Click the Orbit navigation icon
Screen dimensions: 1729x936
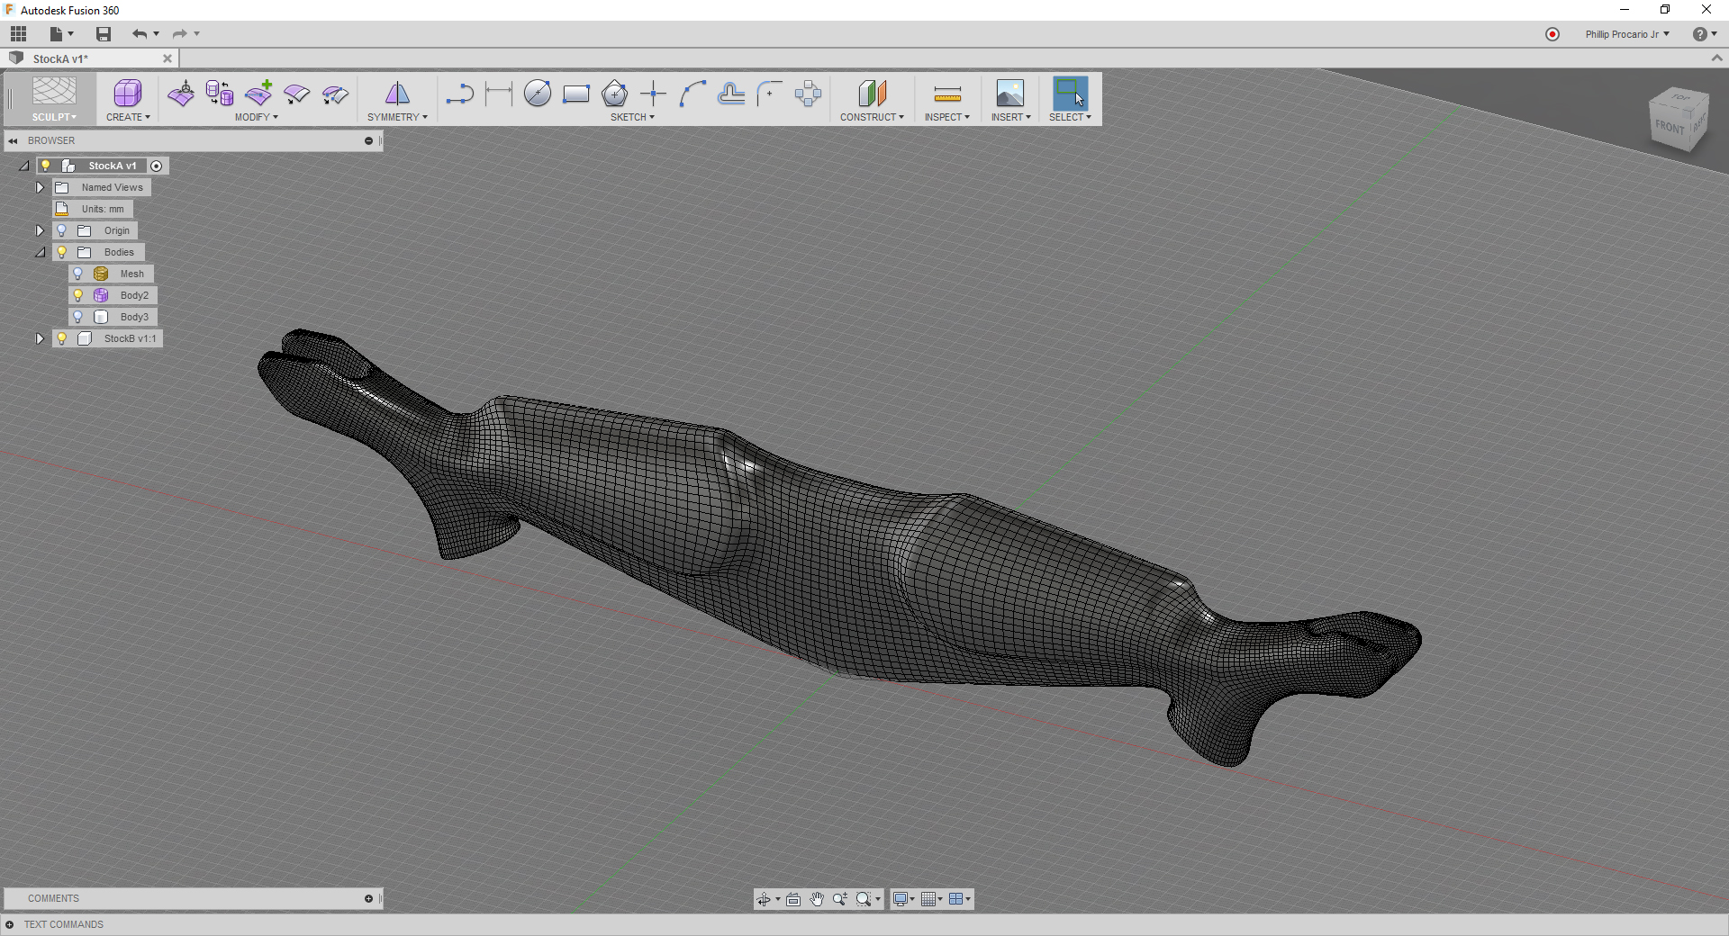(764, 899)
